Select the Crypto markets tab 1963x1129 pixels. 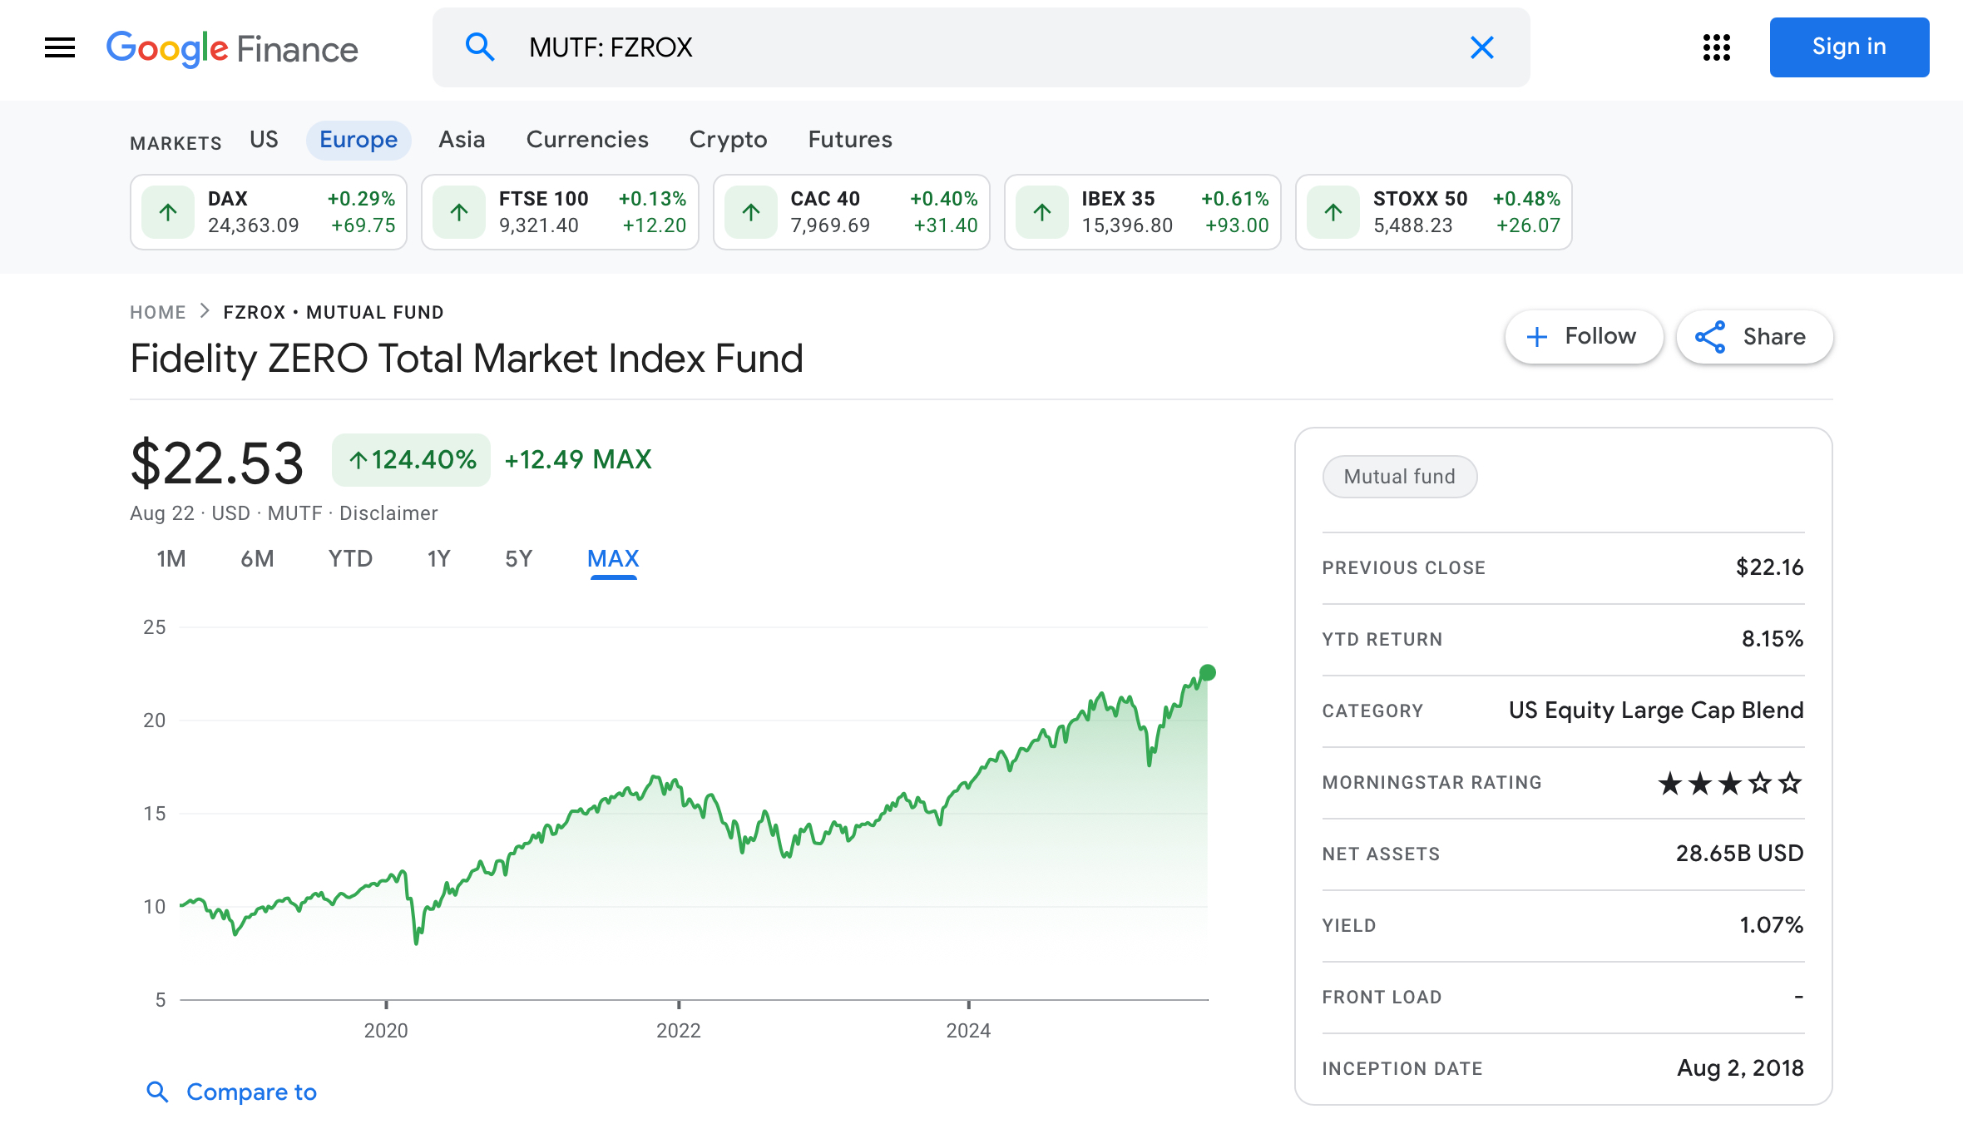pos(728,140)
